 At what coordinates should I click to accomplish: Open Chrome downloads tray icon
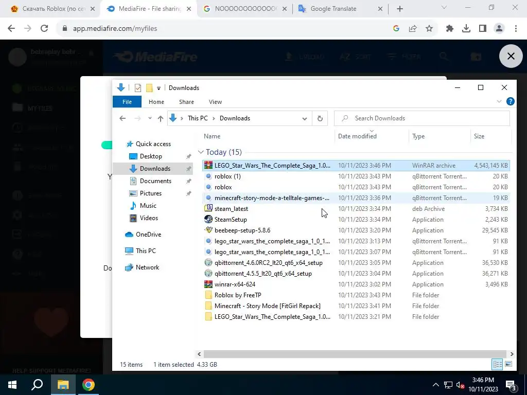(466, 29)
